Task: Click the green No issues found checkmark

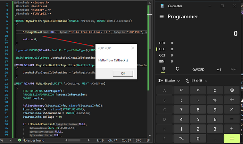Action: pyautogui.click(x=19, y=140)
